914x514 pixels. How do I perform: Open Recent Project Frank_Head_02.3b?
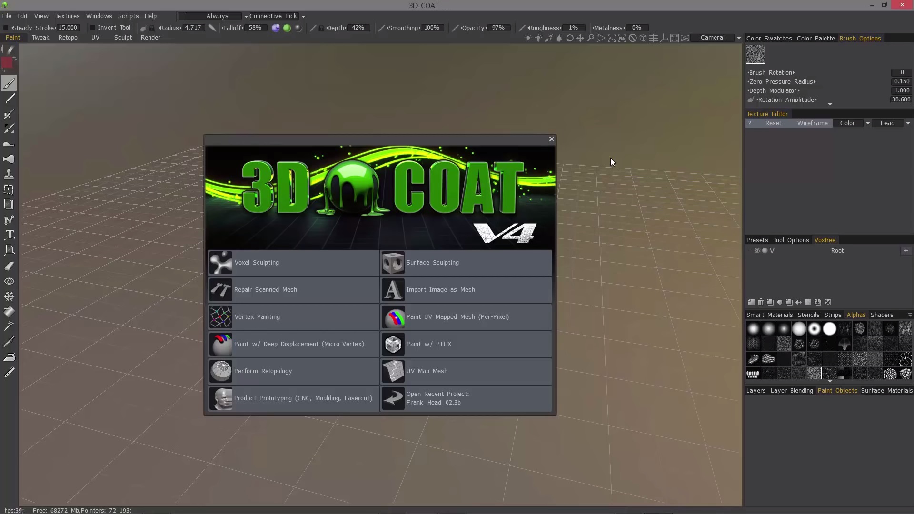coord(466,398)
